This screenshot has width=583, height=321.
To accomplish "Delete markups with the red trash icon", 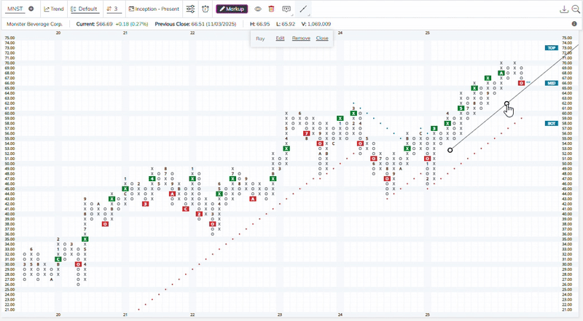I will click(x=271, y=9).
